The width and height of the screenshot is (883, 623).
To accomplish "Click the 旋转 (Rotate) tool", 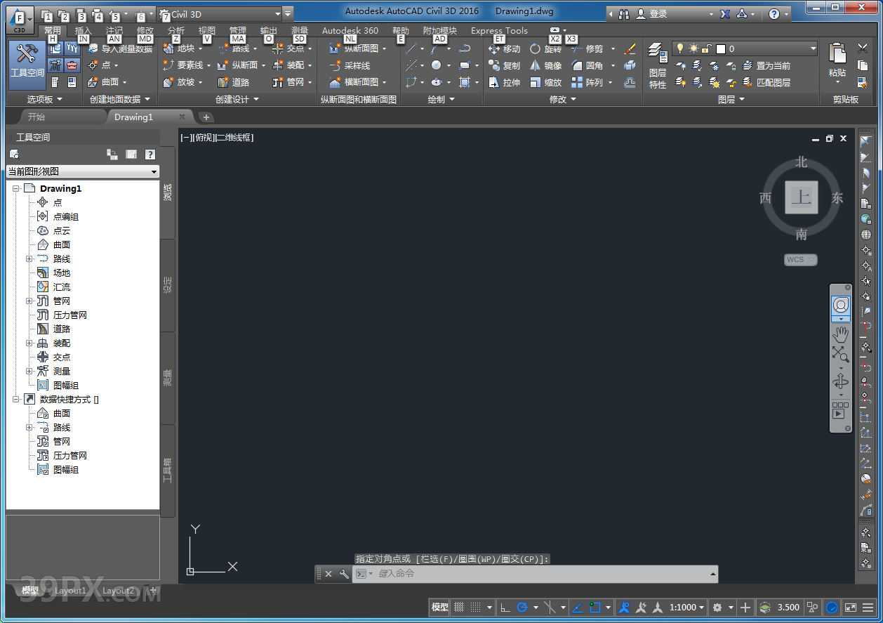I will tap(546, 48).
